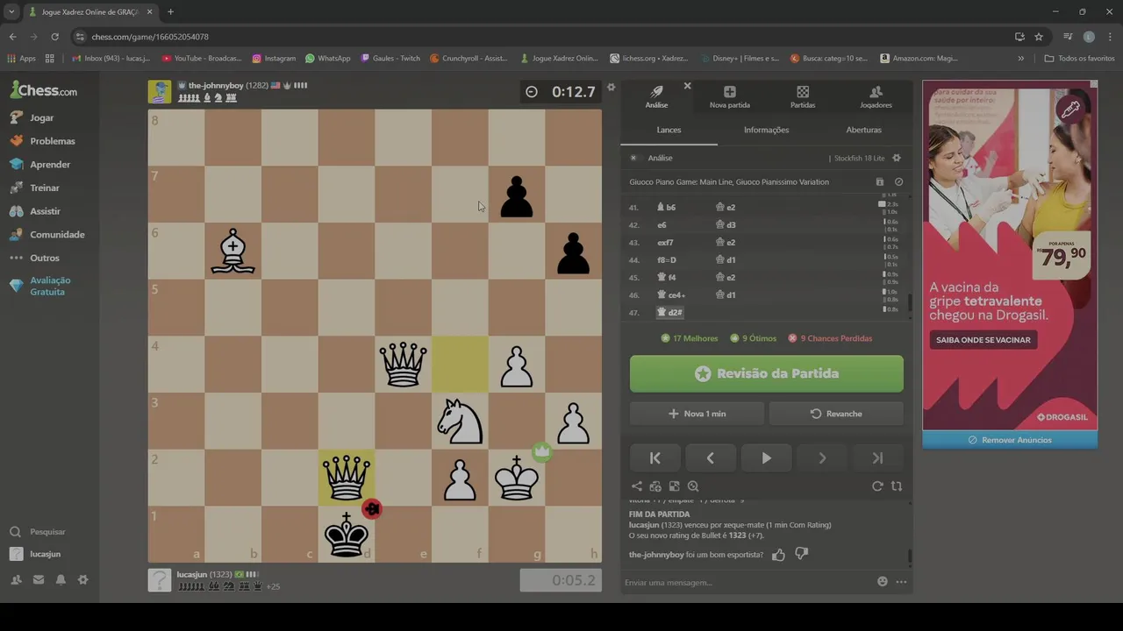
Task: Click Remover Anúncios link
Action: [1010, 440]
